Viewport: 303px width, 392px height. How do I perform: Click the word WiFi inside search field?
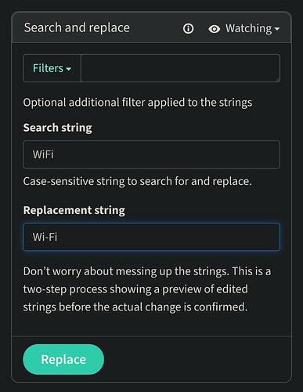(43, 154)
